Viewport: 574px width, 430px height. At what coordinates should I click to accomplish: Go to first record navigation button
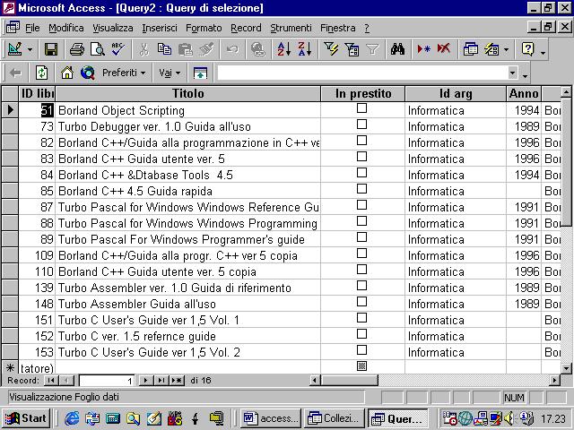(51, 381)
